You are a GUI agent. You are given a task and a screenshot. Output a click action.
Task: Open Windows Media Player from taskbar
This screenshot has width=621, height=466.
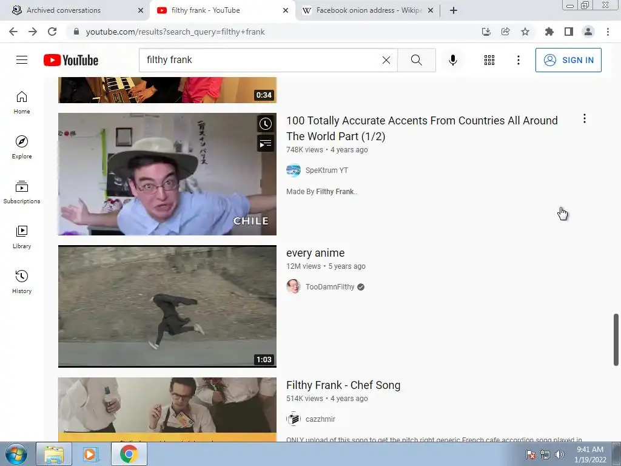tap(90, 454)
